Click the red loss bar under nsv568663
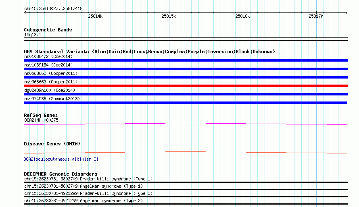Viewport: 359px width, 207px height. point(186,86)
